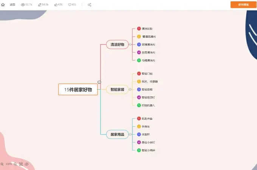Click the orange 使用模板 button

(243, 5)
